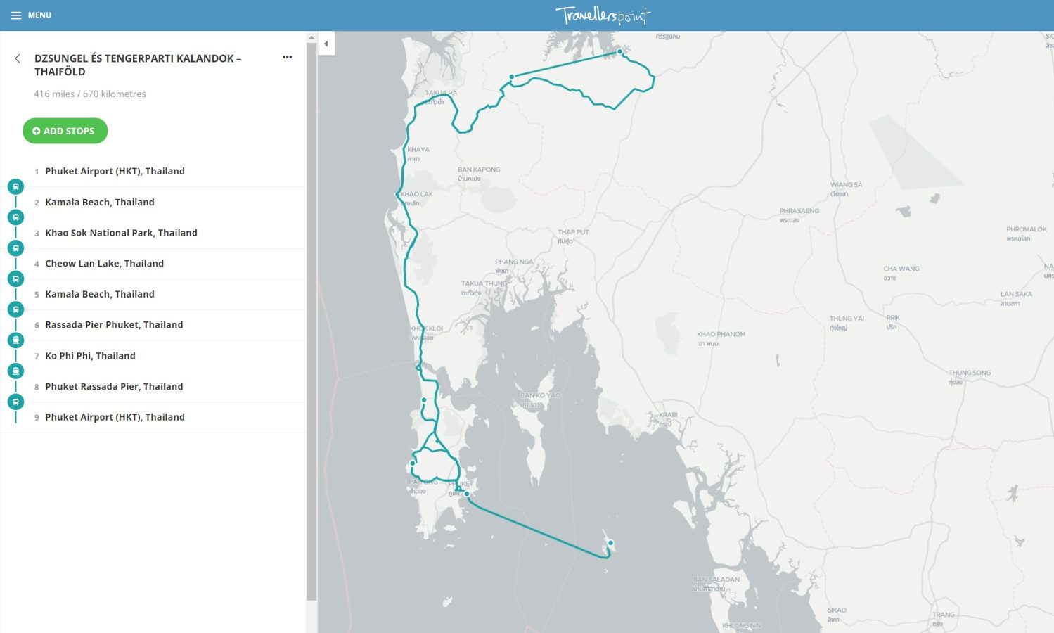This screenshot has width=1054, height=633.
Task: Click the Ko Phi Phi island map marker
Action: click(610, 543)
